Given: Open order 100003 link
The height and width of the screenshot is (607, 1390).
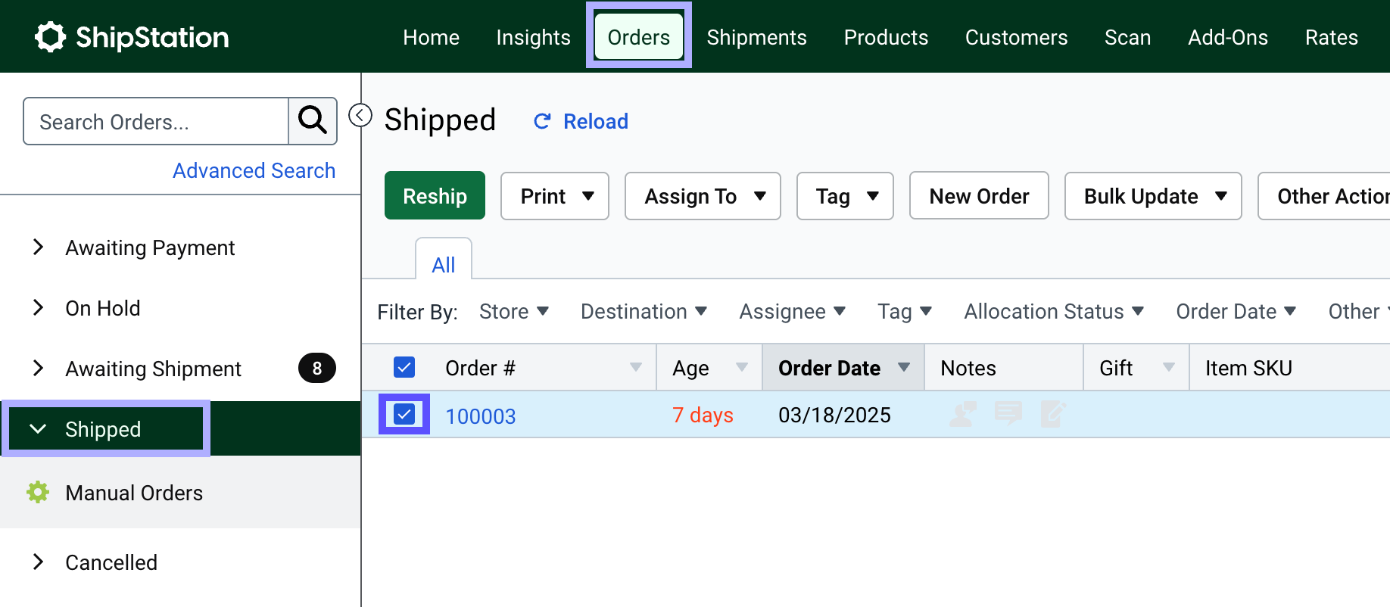Looking at the screenshot, I should click(x=481, y=416).
